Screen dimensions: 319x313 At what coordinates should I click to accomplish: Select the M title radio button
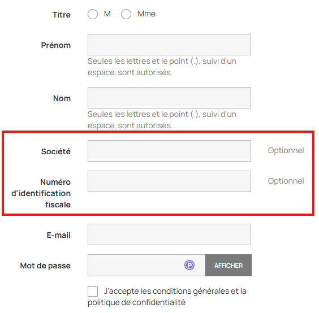click(x=93, y=14)
